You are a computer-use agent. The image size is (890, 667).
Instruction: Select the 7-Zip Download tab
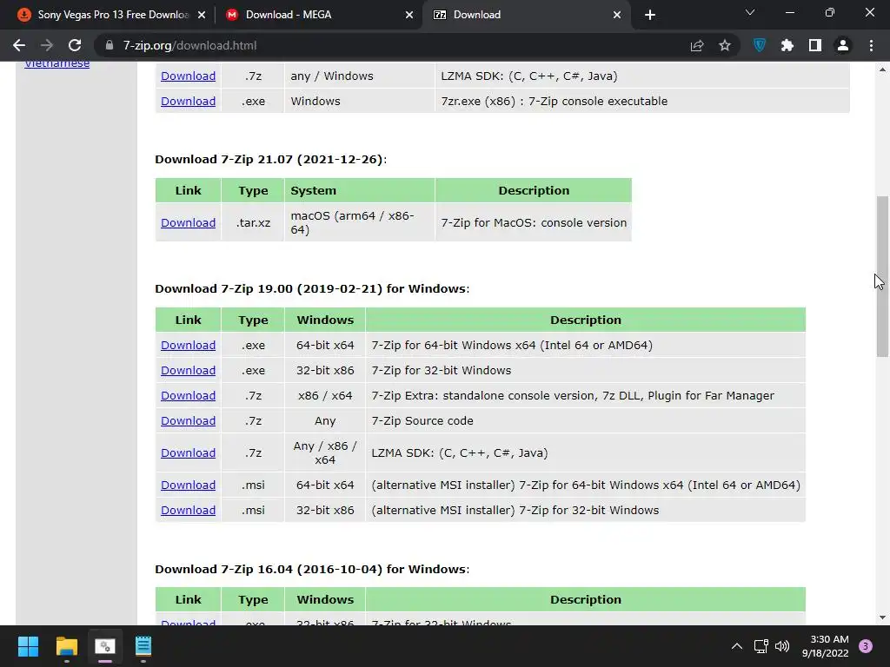(x=525, y=15)
